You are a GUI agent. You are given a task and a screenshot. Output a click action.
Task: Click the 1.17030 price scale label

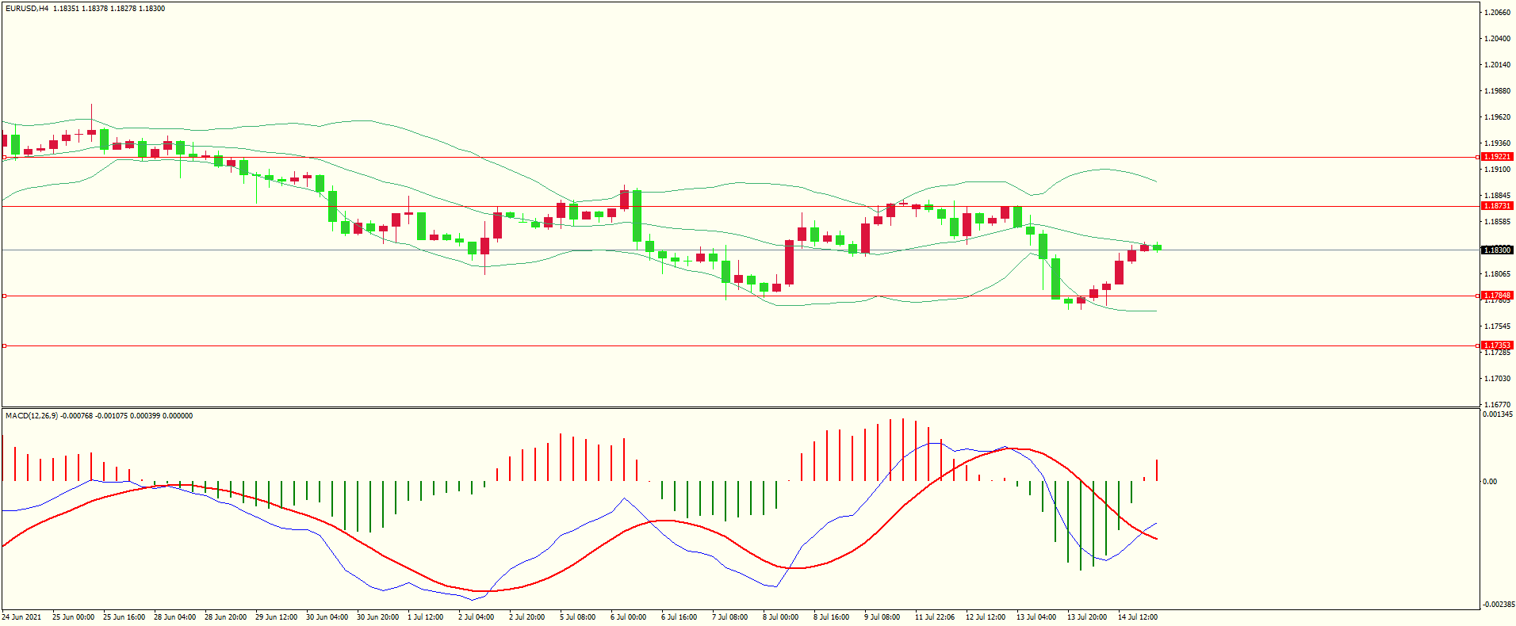point(1497,379)
